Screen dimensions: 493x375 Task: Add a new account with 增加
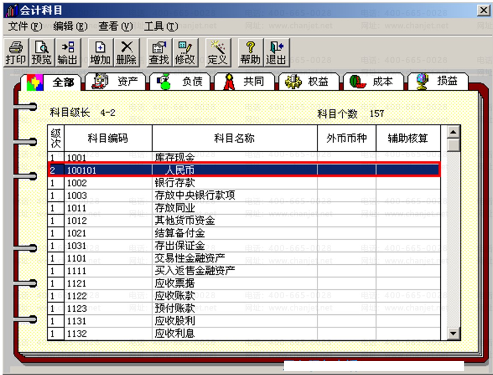point(100,53)
